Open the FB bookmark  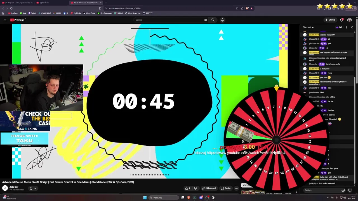pyautogui.click(x=66, y=13)
